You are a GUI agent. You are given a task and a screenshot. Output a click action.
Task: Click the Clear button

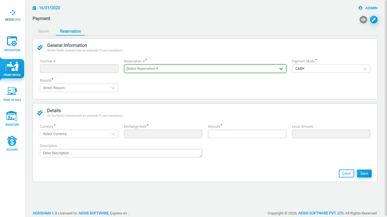pos(346,173)
